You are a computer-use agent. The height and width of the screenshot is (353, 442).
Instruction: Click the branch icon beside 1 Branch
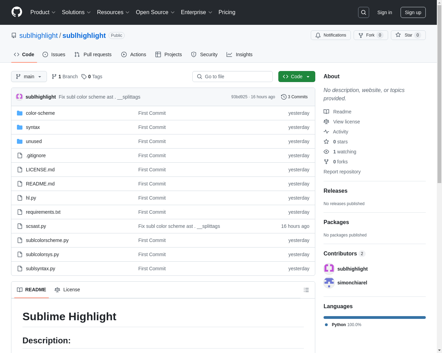[x=54, y=77]
